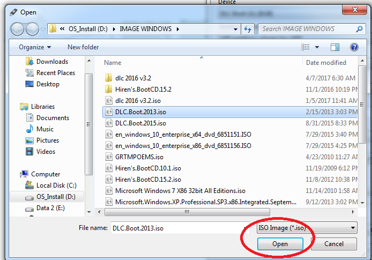Open the ISO Image (*.iso) file type dropdown

[307, 228]
